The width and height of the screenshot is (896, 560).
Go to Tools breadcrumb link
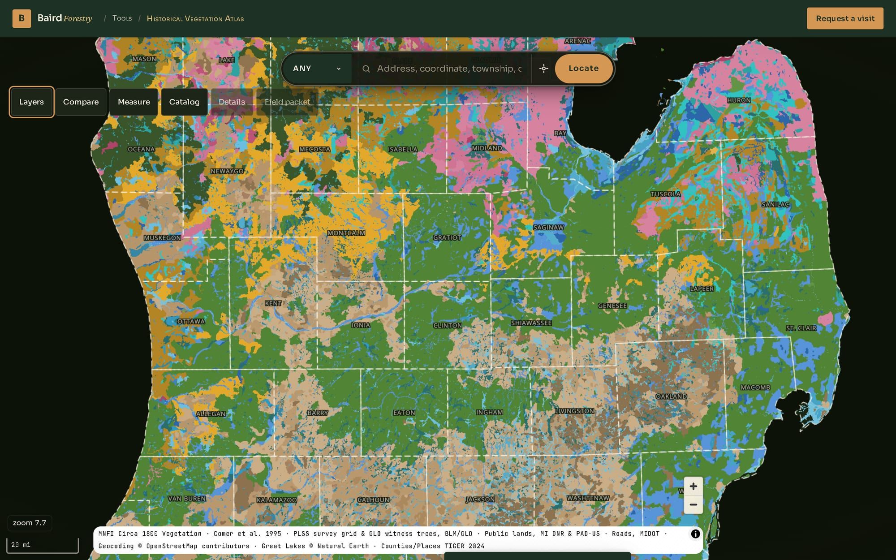pos(122,18)
